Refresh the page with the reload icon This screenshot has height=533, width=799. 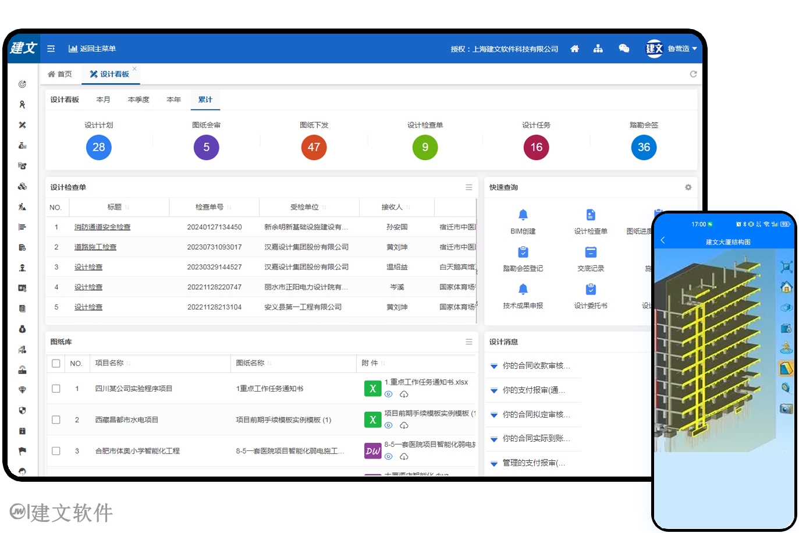693,74
